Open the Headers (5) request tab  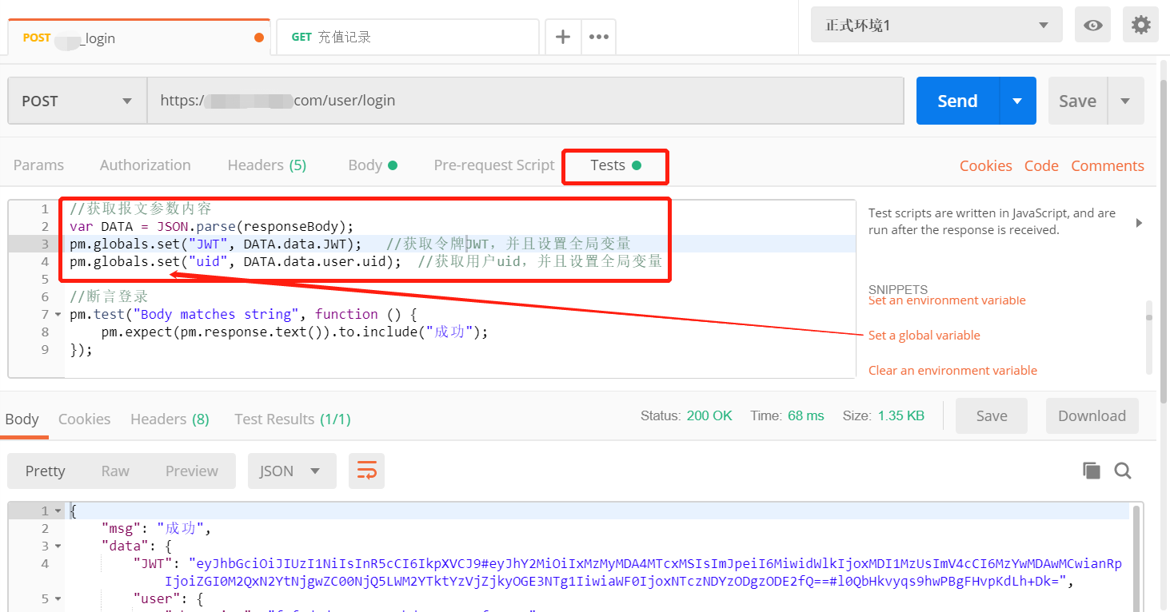pyautogui.click(x=267, y=165)
